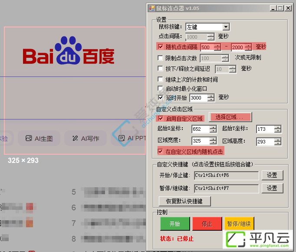Enable the 启动时最小化窗口 checkbox
Viewport: 296px width, 252px height.
[160, 88]
